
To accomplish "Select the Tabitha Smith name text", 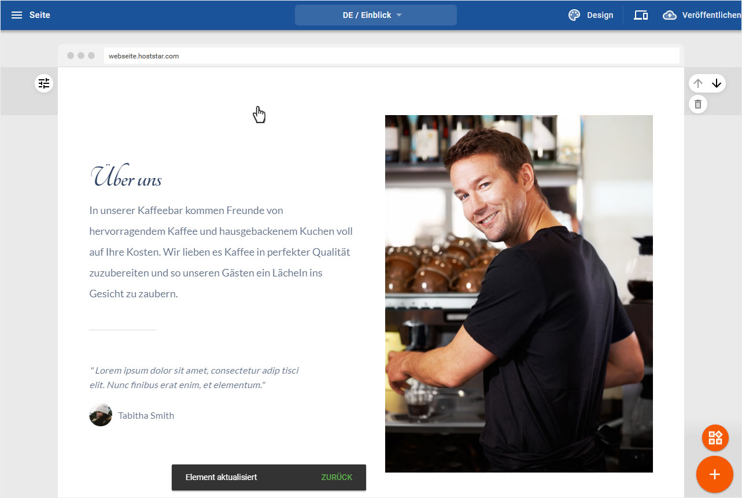I will (x=146, y=415).
